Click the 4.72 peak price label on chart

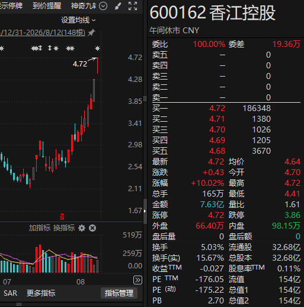point(80,64)
